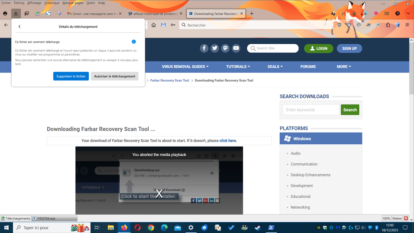This screenshot has height=233, width=414.
Task: Open the clipboard extension icon with green checkmark
Action: 37,13
